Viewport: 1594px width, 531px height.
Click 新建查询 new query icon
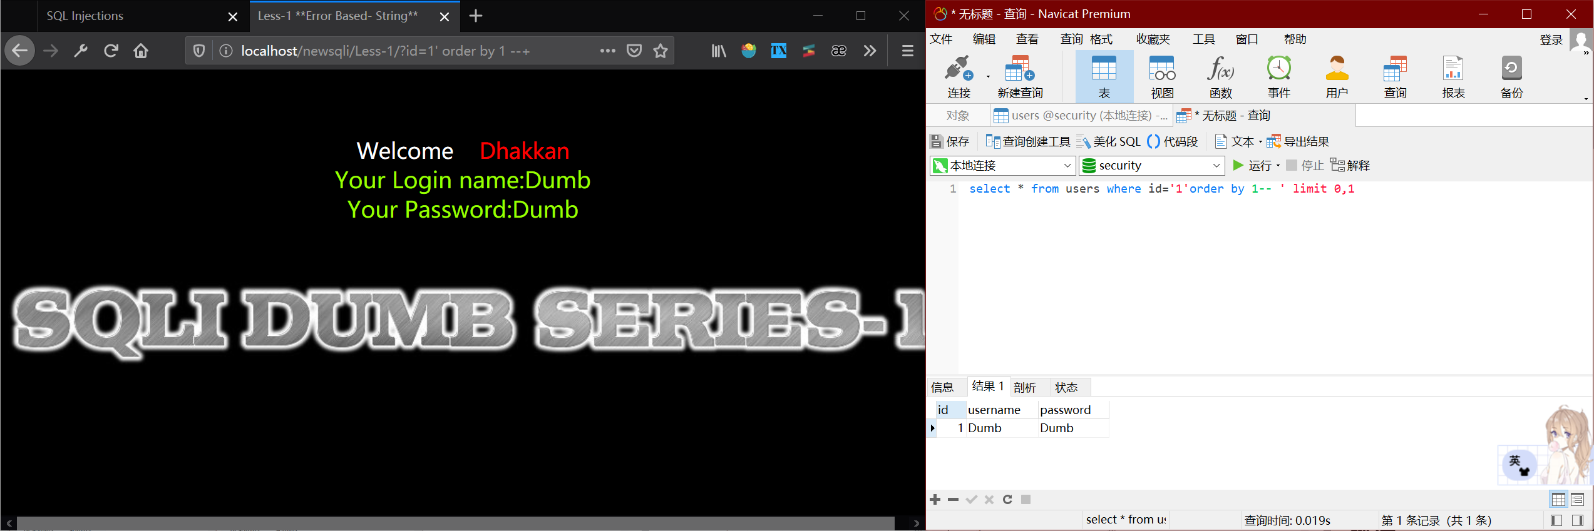[1020, 77]
